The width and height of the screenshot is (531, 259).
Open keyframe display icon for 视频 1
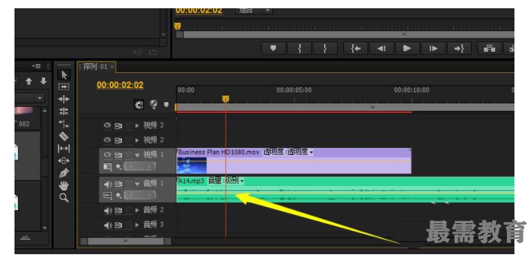[118, 167]
